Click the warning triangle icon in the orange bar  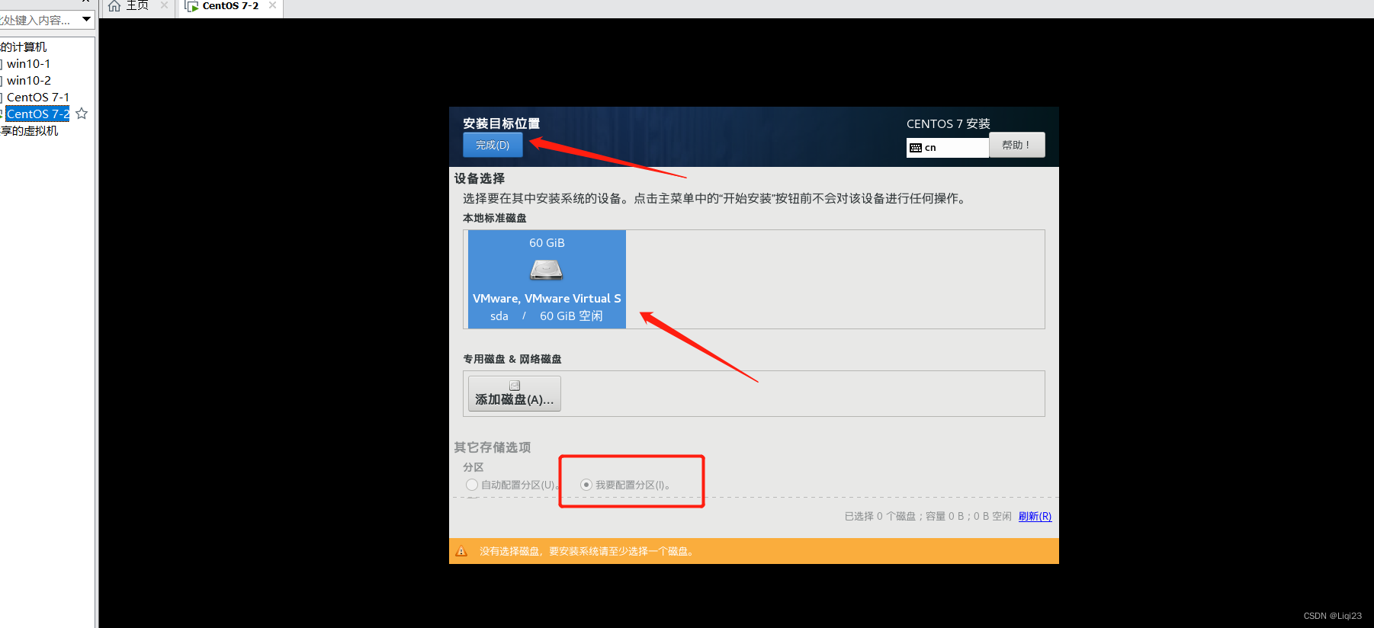[461, 551]
